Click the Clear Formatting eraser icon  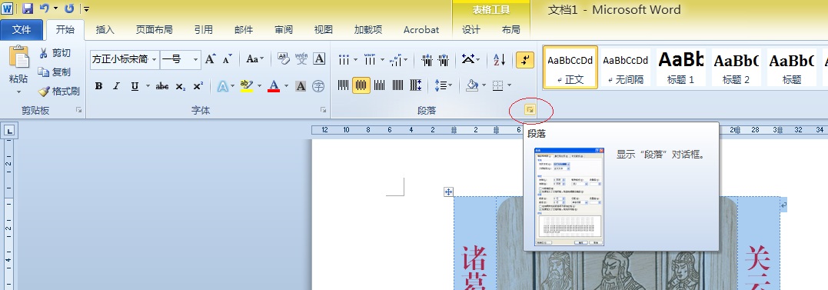click(x=284, y=58)
